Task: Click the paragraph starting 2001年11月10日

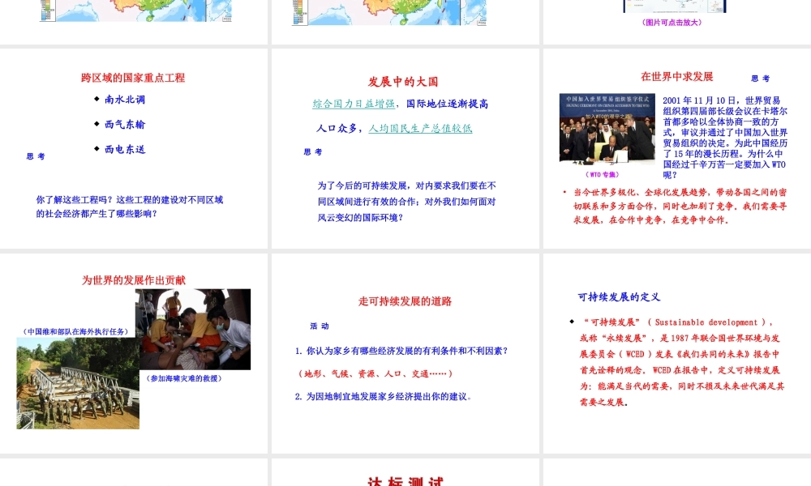Action: tap(724, 138)
